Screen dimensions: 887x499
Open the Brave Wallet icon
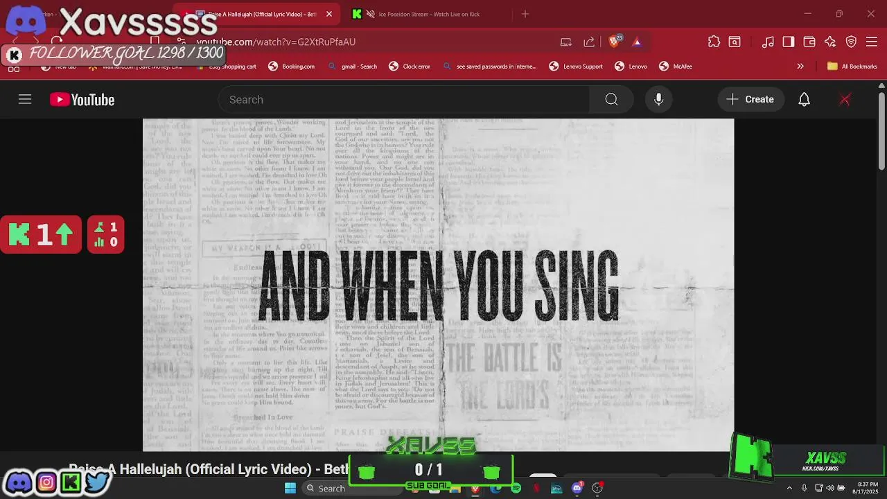coord(809,42)
